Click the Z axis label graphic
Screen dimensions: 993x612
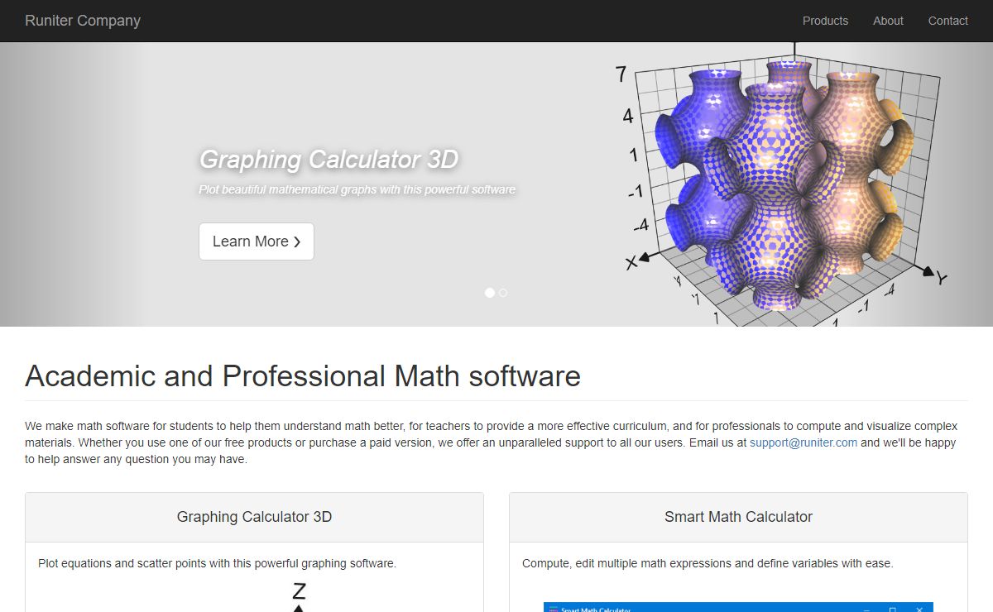[299, 593]
